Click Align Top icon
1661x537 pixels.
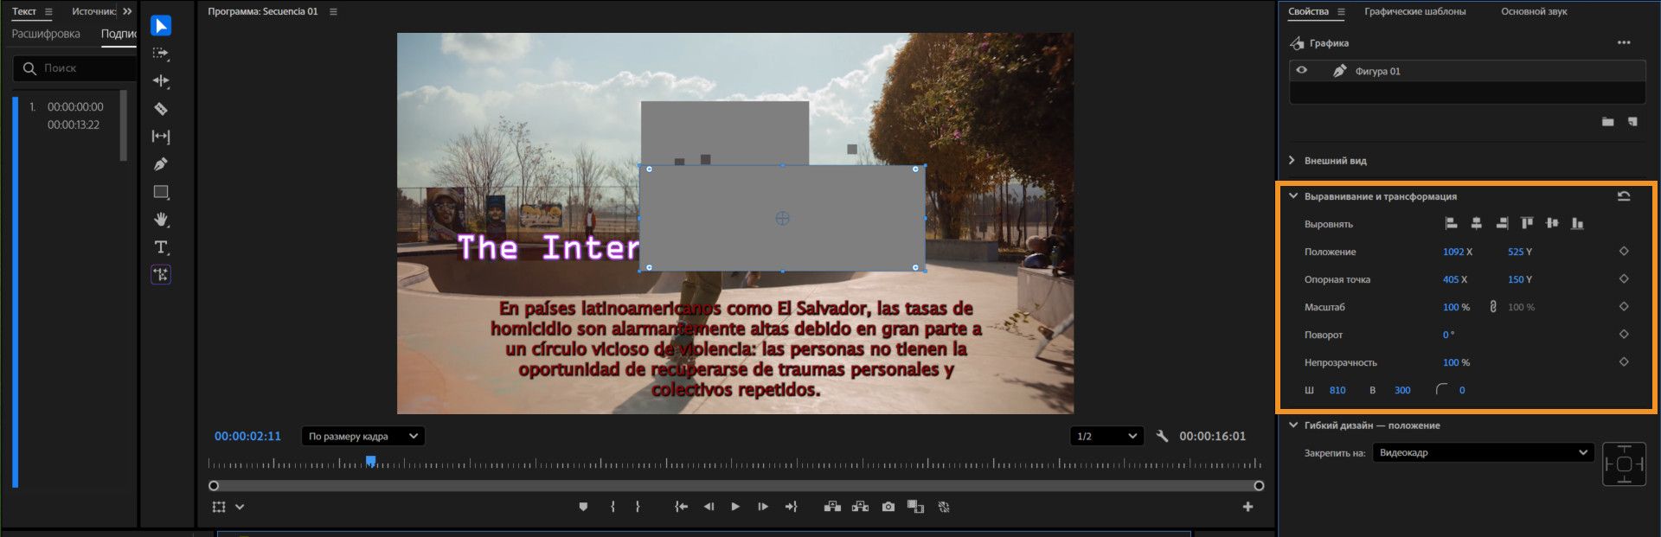[x=1527, y=223]
